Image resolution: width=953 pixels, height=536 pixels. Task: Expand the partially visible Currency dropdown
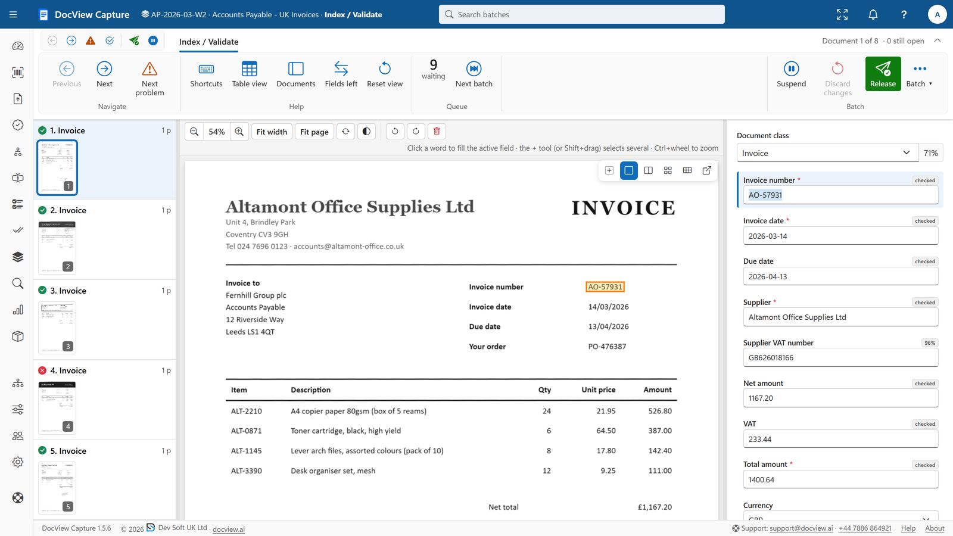[x=840, y=516]
